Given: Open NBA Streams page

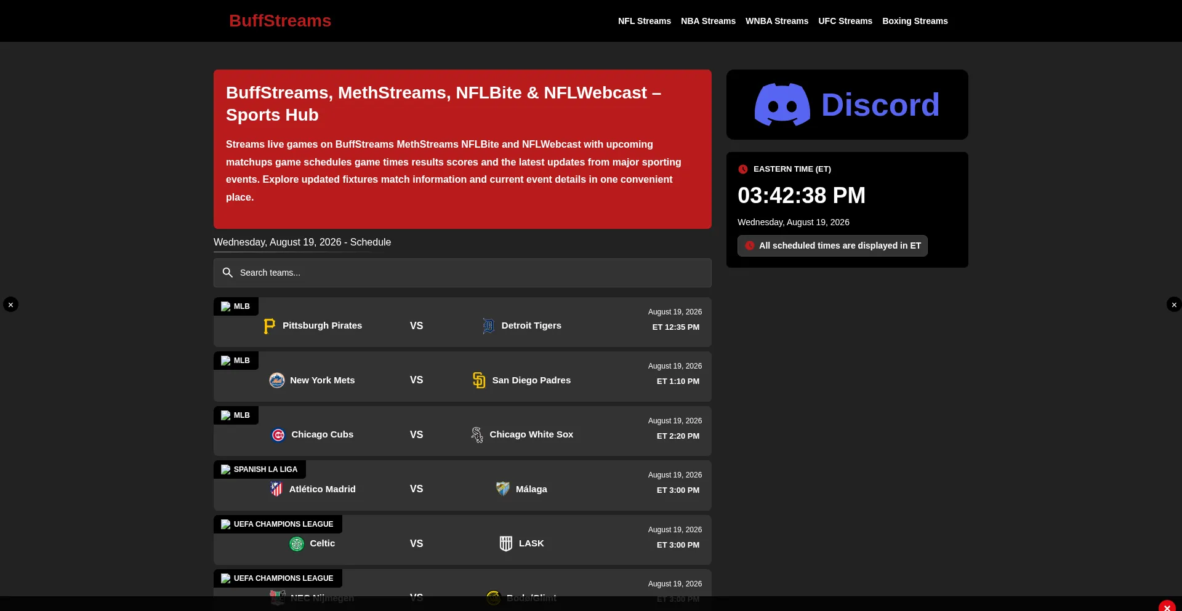Looking at the screenshot, I should pos(708,21).
